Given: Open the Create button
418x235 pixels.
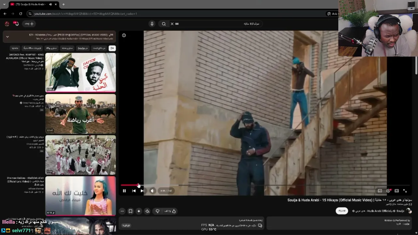Looking at the screenshot, I should point(29,23).
